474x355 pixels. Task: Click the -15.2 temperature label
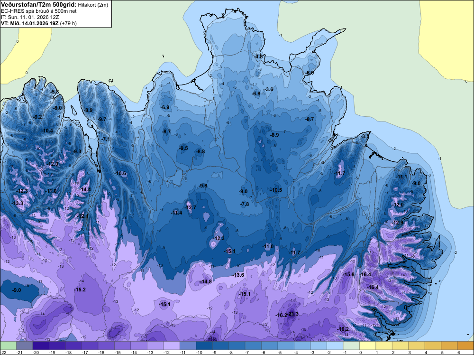[80, 290]
